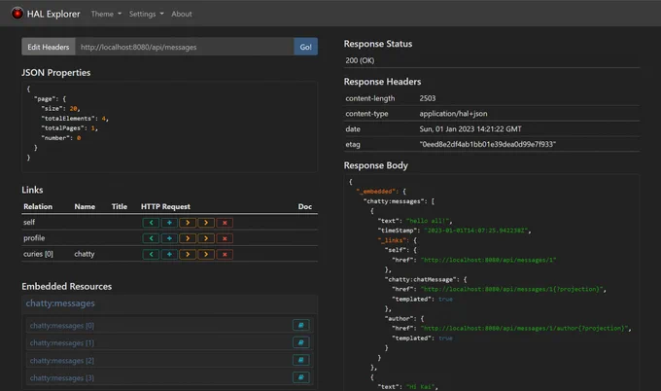Viewport: 661px width, 391px height.
Task: Click "hello all!" text value in Response Body
Action: pos(428,221)
